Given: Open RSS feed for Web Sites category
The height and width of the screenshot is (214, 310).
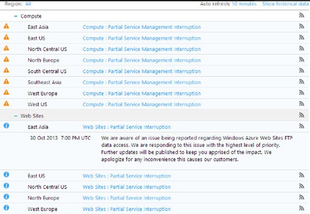Looking at the screenshot, I should tap(301, 115).
